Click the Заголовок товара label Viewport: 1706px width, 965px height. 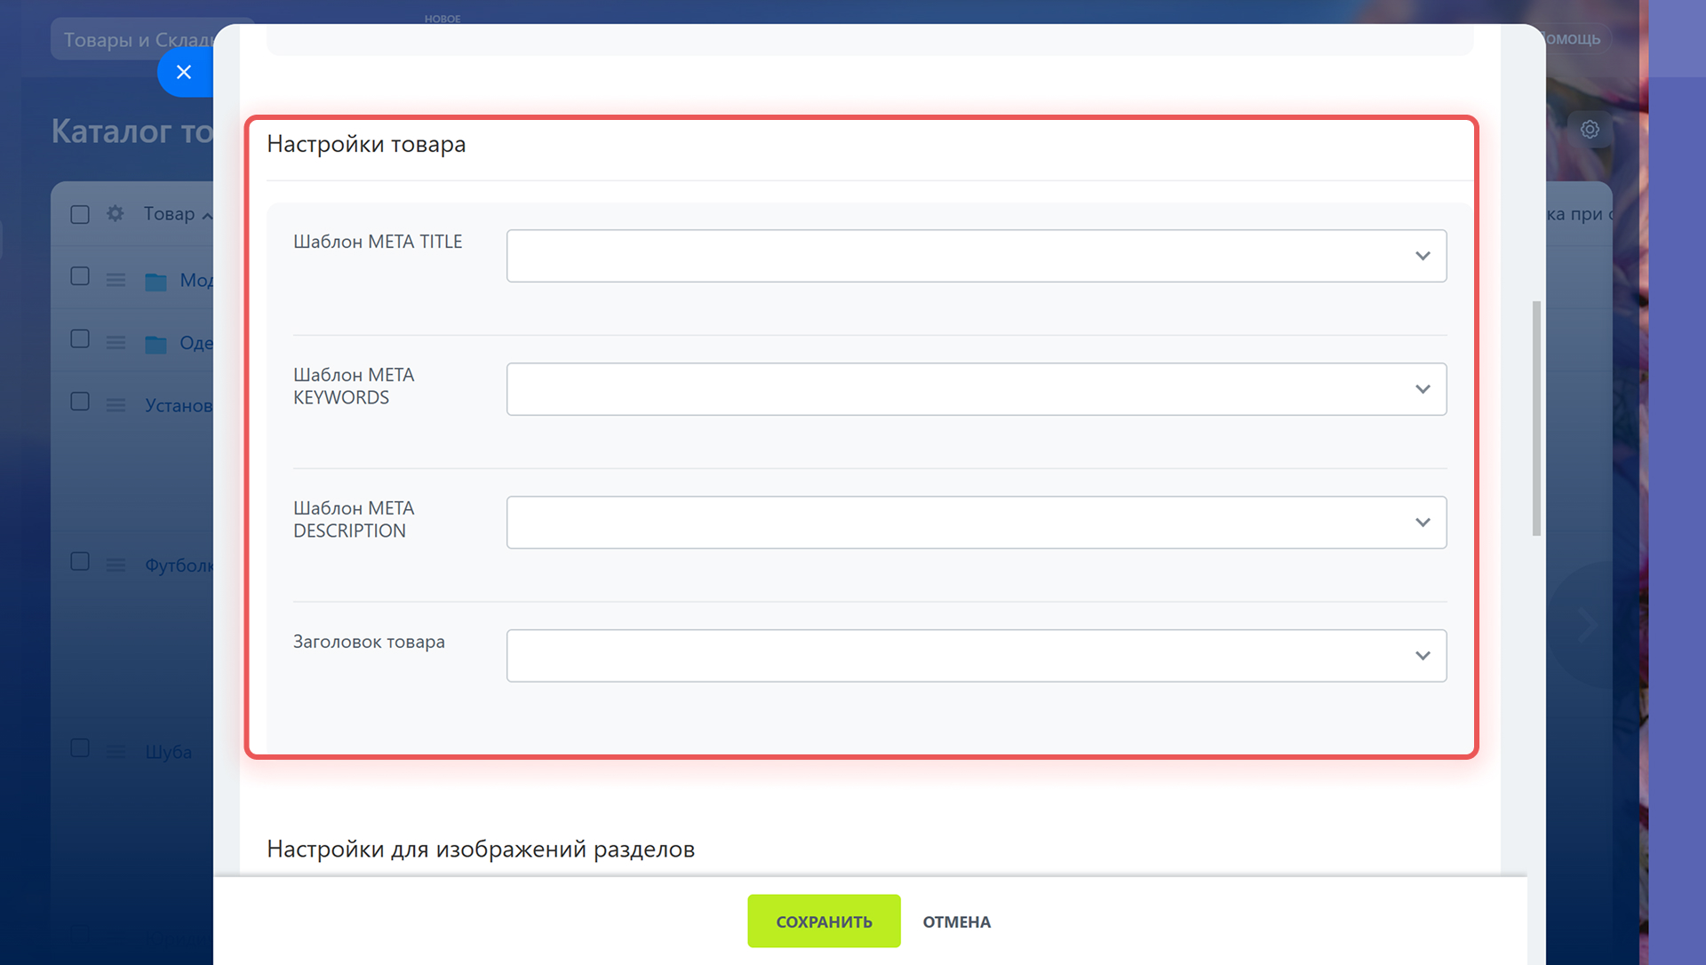pyautogui.click(x=369, y=642)
